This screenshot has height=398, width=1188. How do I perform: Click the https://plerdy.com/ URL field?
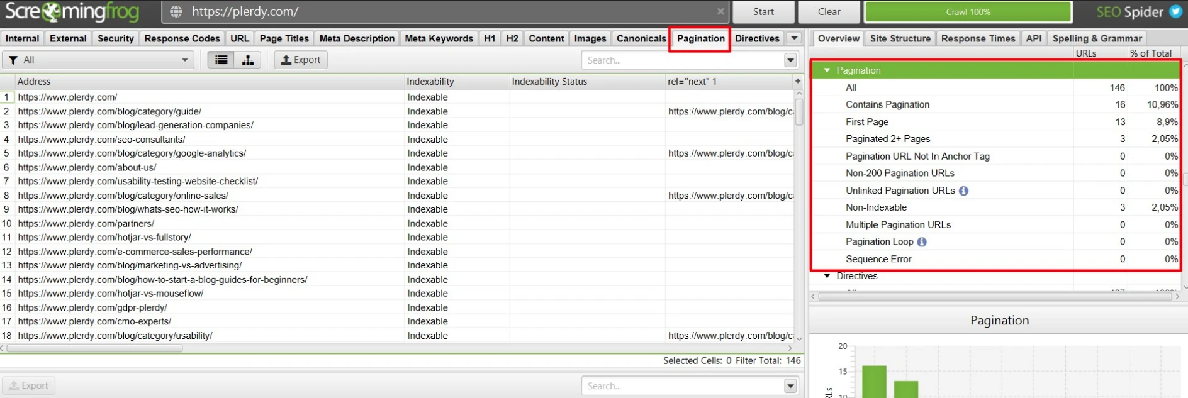point(445,11)
